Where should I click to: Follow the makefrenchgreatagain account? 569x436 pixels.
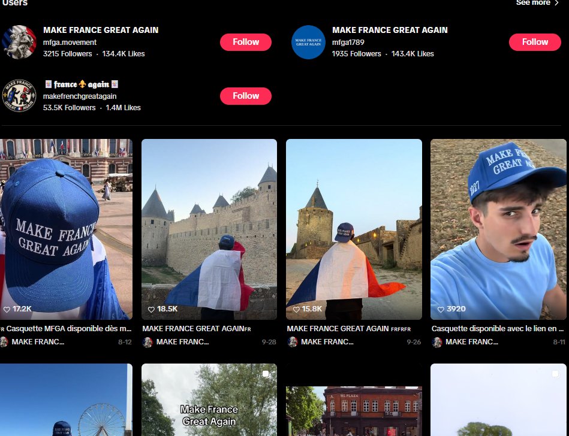(246, 96)
